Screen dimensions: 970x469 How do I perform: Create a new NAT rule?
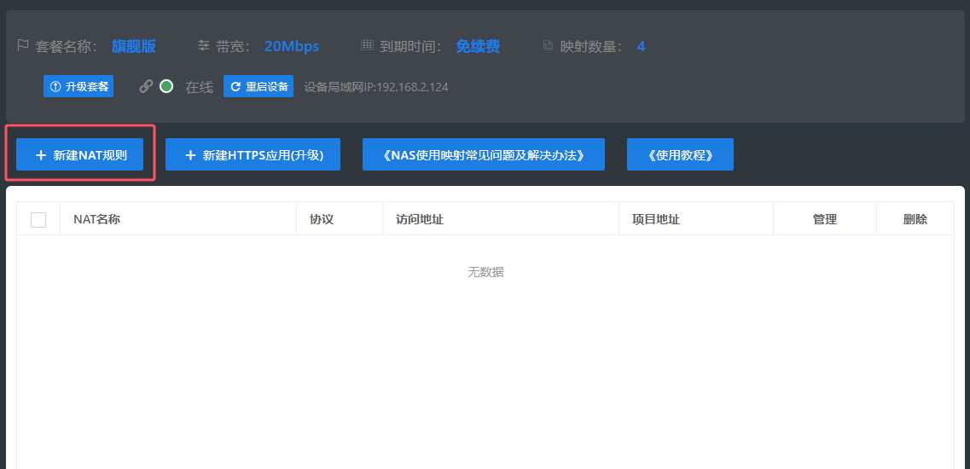(80, 154)
